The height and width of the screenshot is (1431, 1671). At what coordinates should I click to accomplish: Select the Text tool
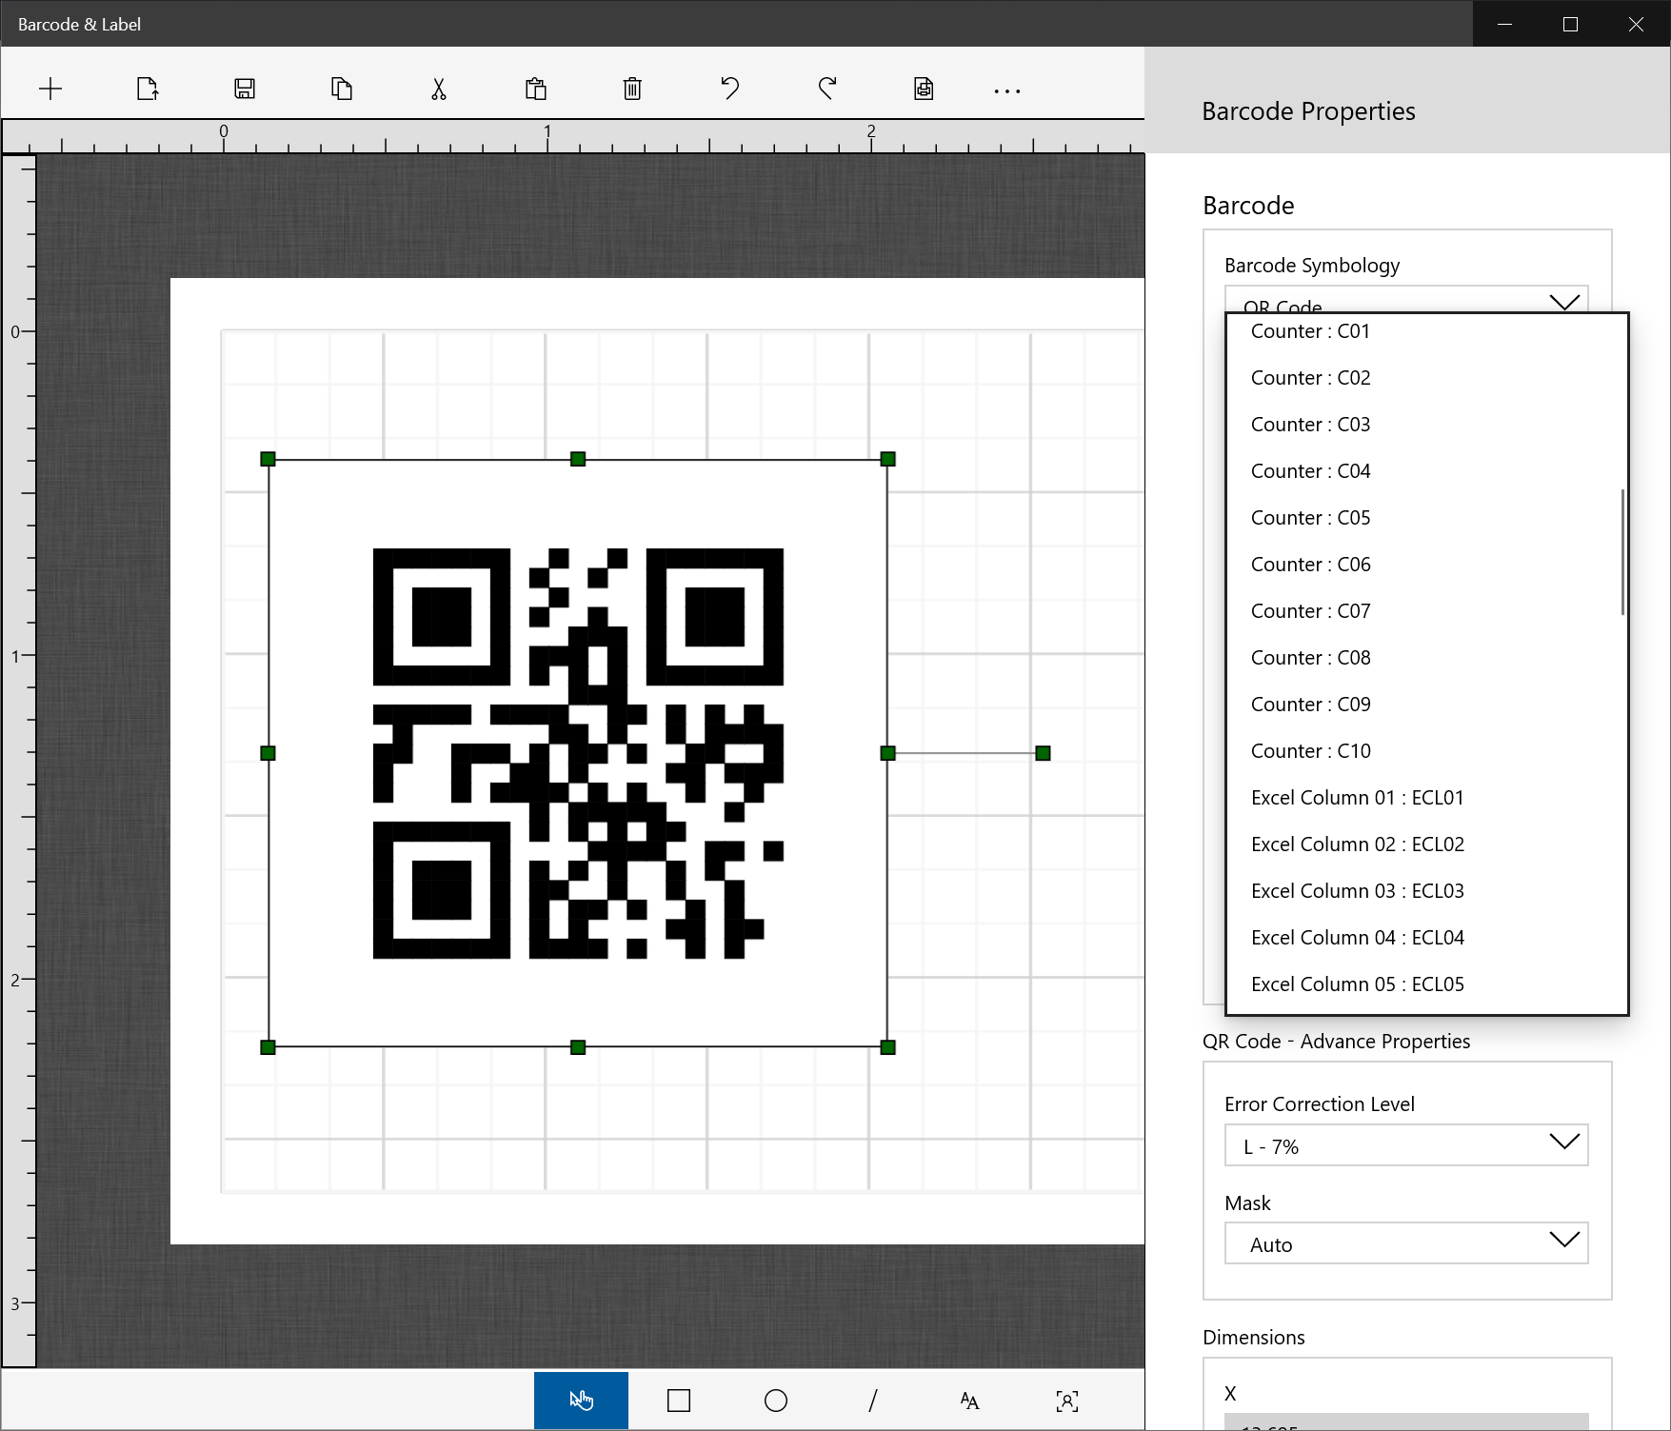(969, 1401)
